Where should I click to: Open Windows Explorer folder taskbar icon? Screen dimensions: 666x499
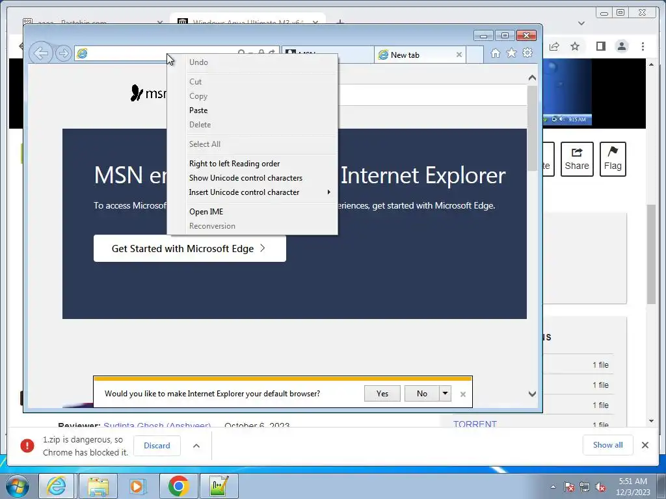click(x=99, y=486)
